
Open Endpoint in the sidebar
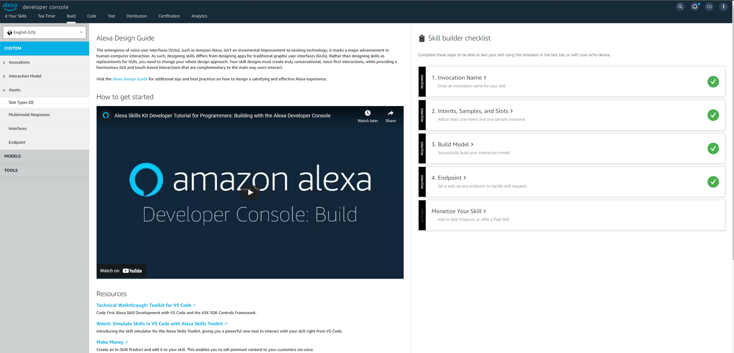coord(44,142)
